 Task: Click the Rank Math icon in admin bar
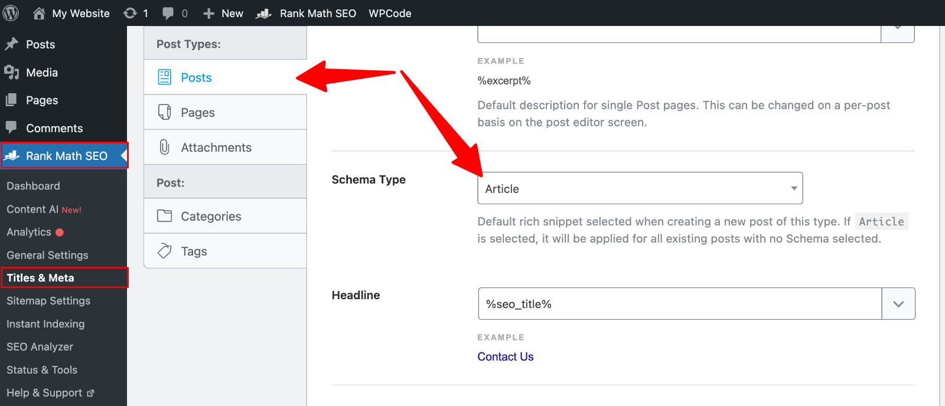(x=264, y=13)
